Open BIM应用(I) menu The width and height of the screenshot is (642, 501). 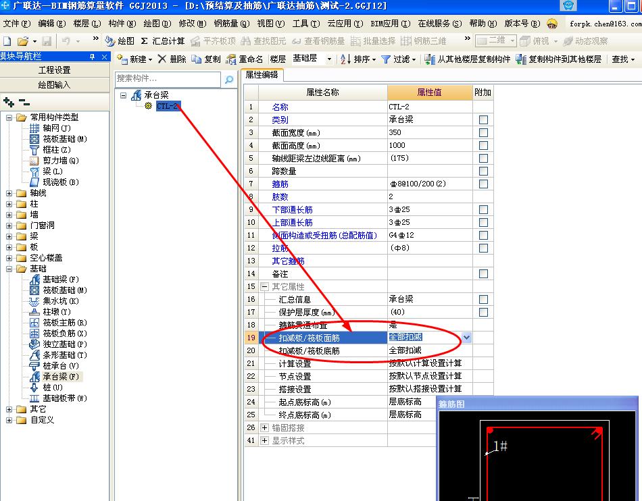coord(390,24)
